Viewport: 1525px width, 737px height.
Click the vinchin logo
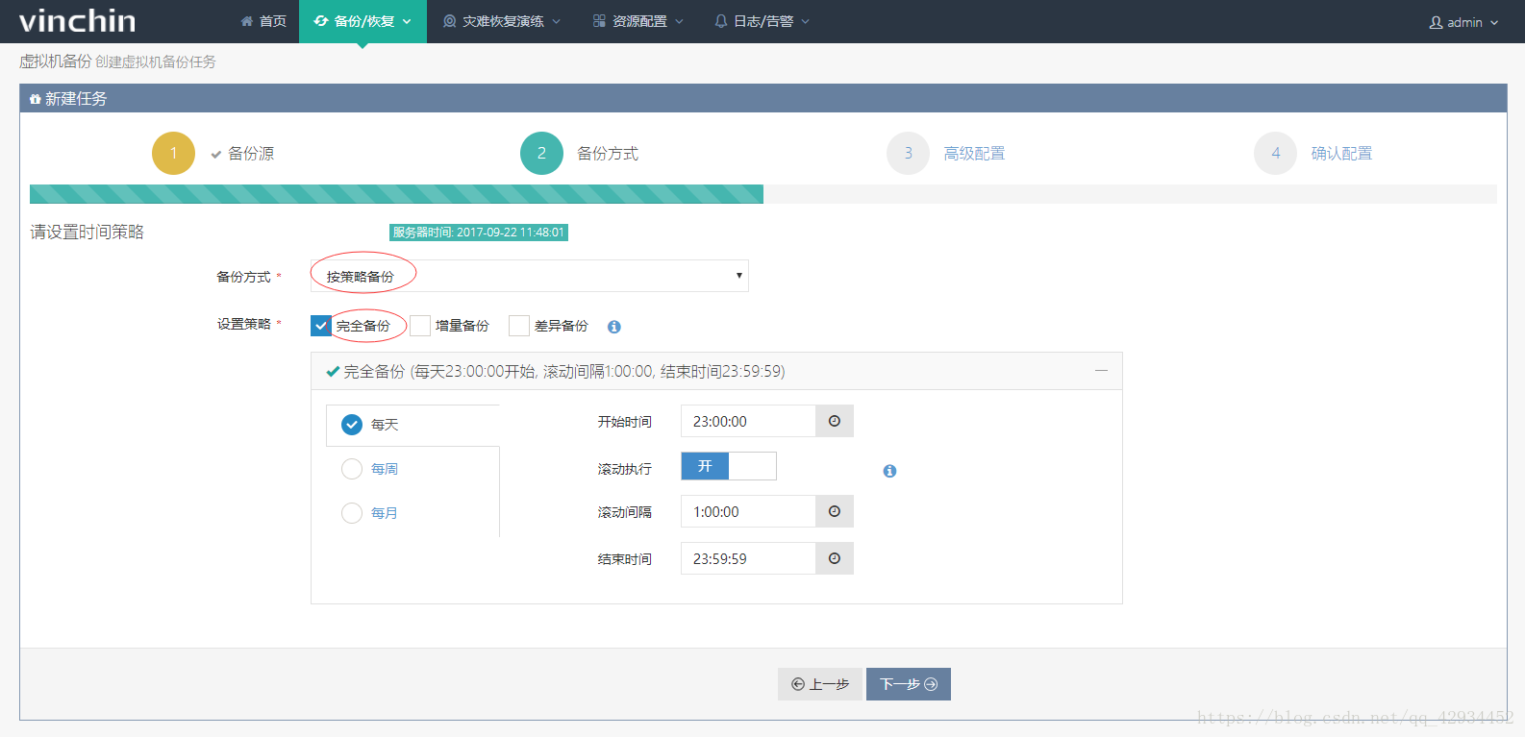click(x=77, y=21)
